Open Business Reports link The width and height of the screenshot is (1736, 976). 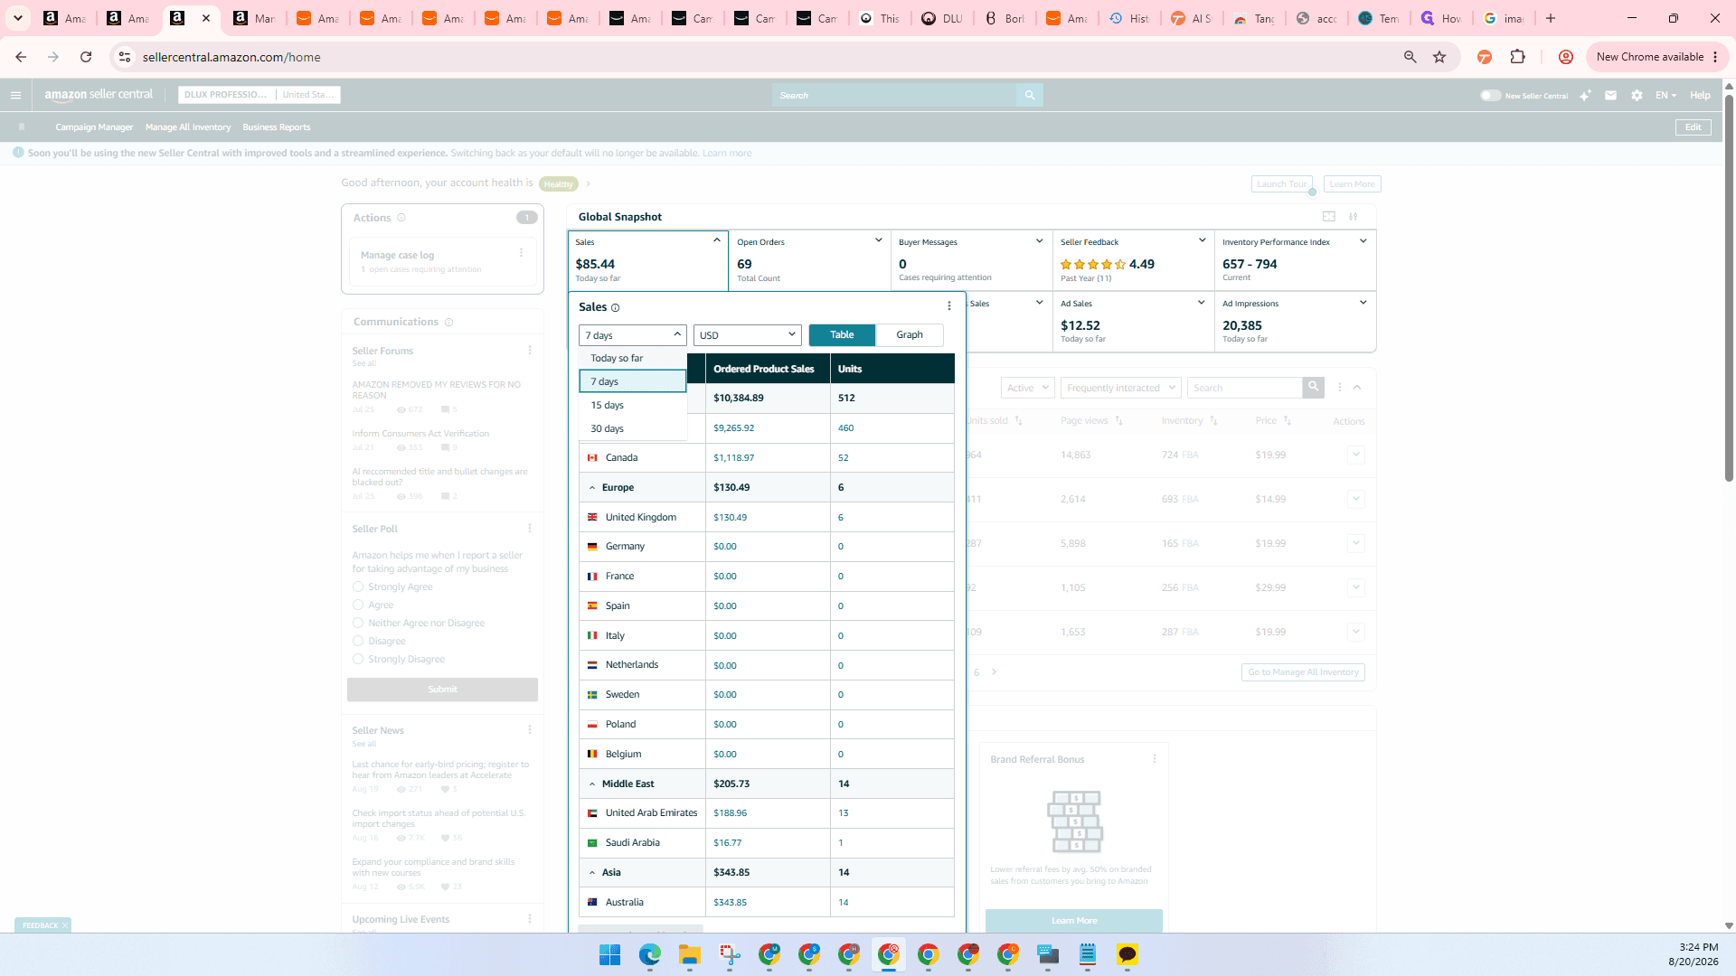point(276,127)
